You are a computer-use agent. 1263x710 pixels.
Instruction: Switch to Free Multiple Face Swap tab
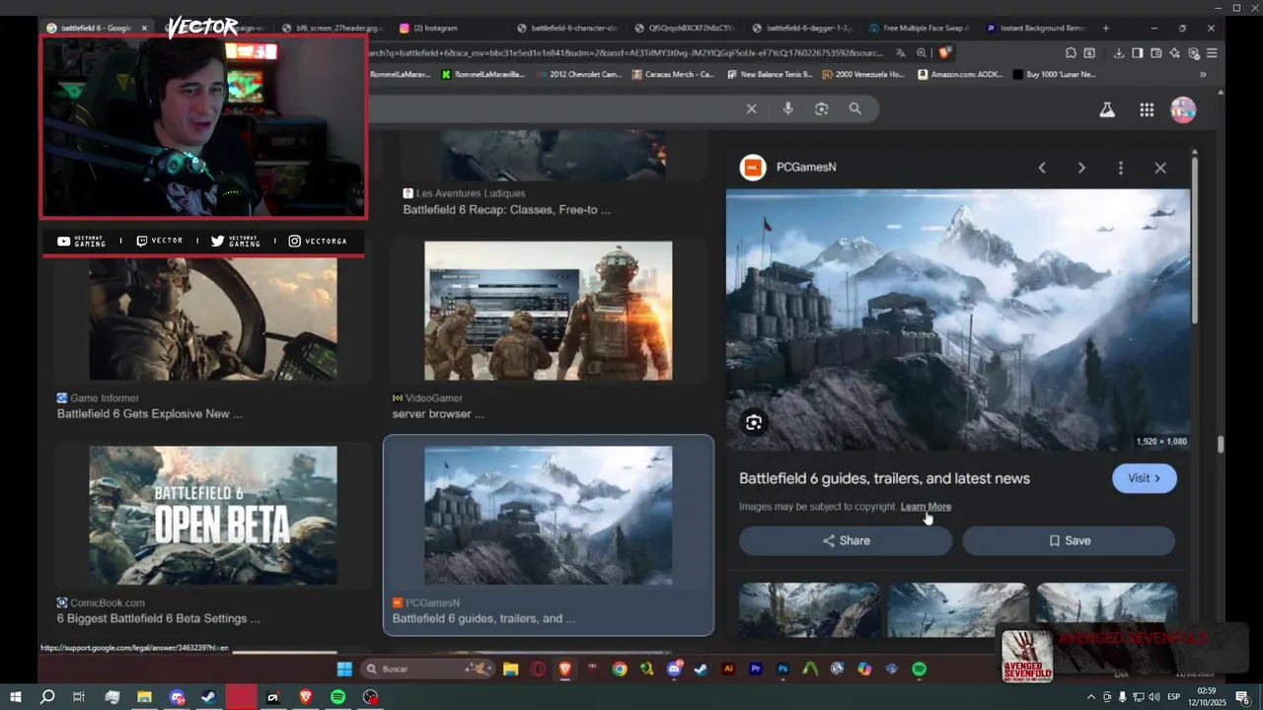(918, 28)
